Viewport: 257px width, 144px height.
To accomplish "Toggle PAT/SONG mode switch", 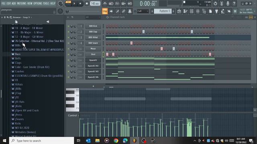I will point(68,3).
